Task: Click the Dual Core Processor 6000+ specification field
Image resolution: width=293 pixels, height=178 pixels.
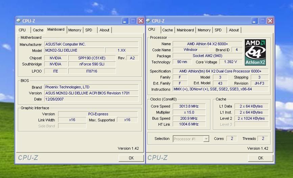Action: point(220,71)
